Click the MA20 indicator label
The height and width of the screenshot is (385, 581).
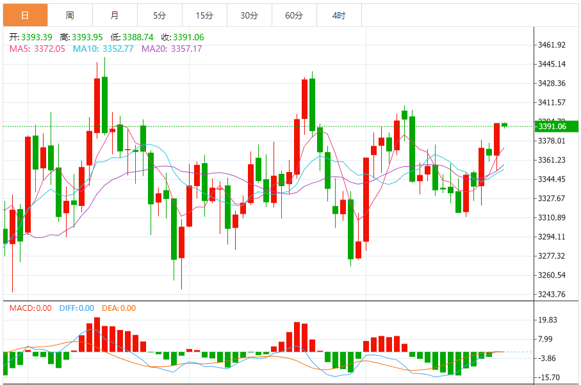tap(172, 49)
